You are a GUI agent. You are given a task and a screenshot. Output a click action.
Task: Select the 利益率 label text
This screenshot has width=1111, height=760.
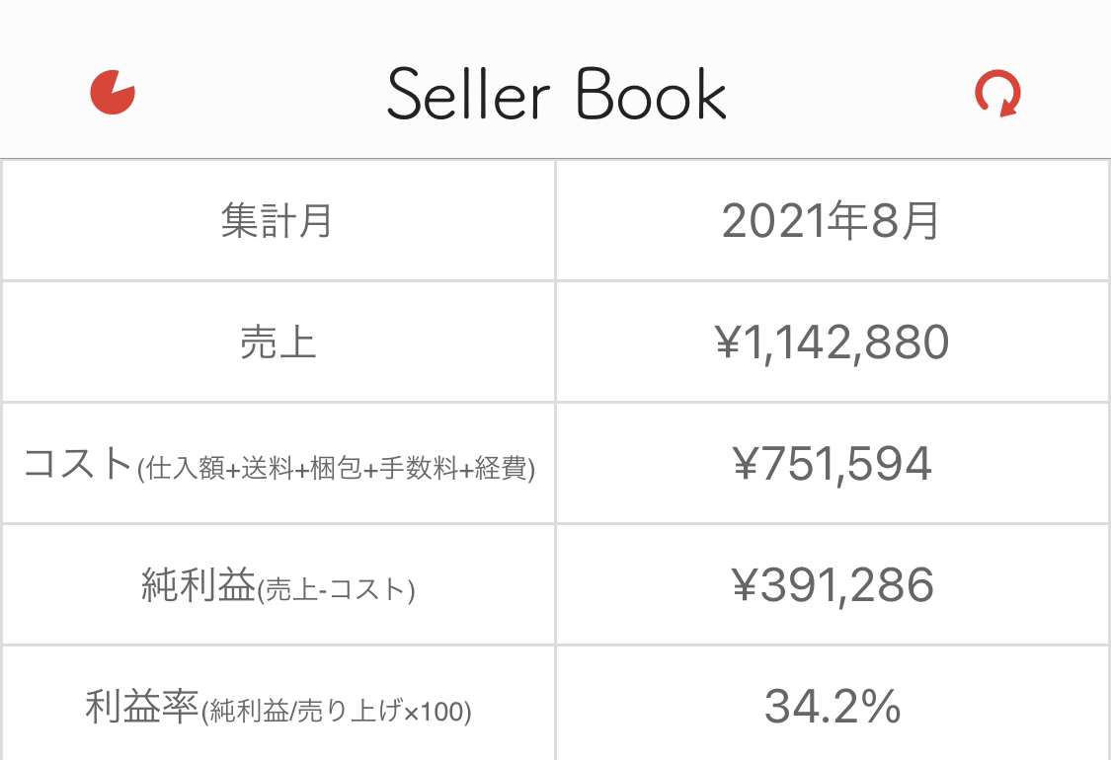(x=142, y=707)
